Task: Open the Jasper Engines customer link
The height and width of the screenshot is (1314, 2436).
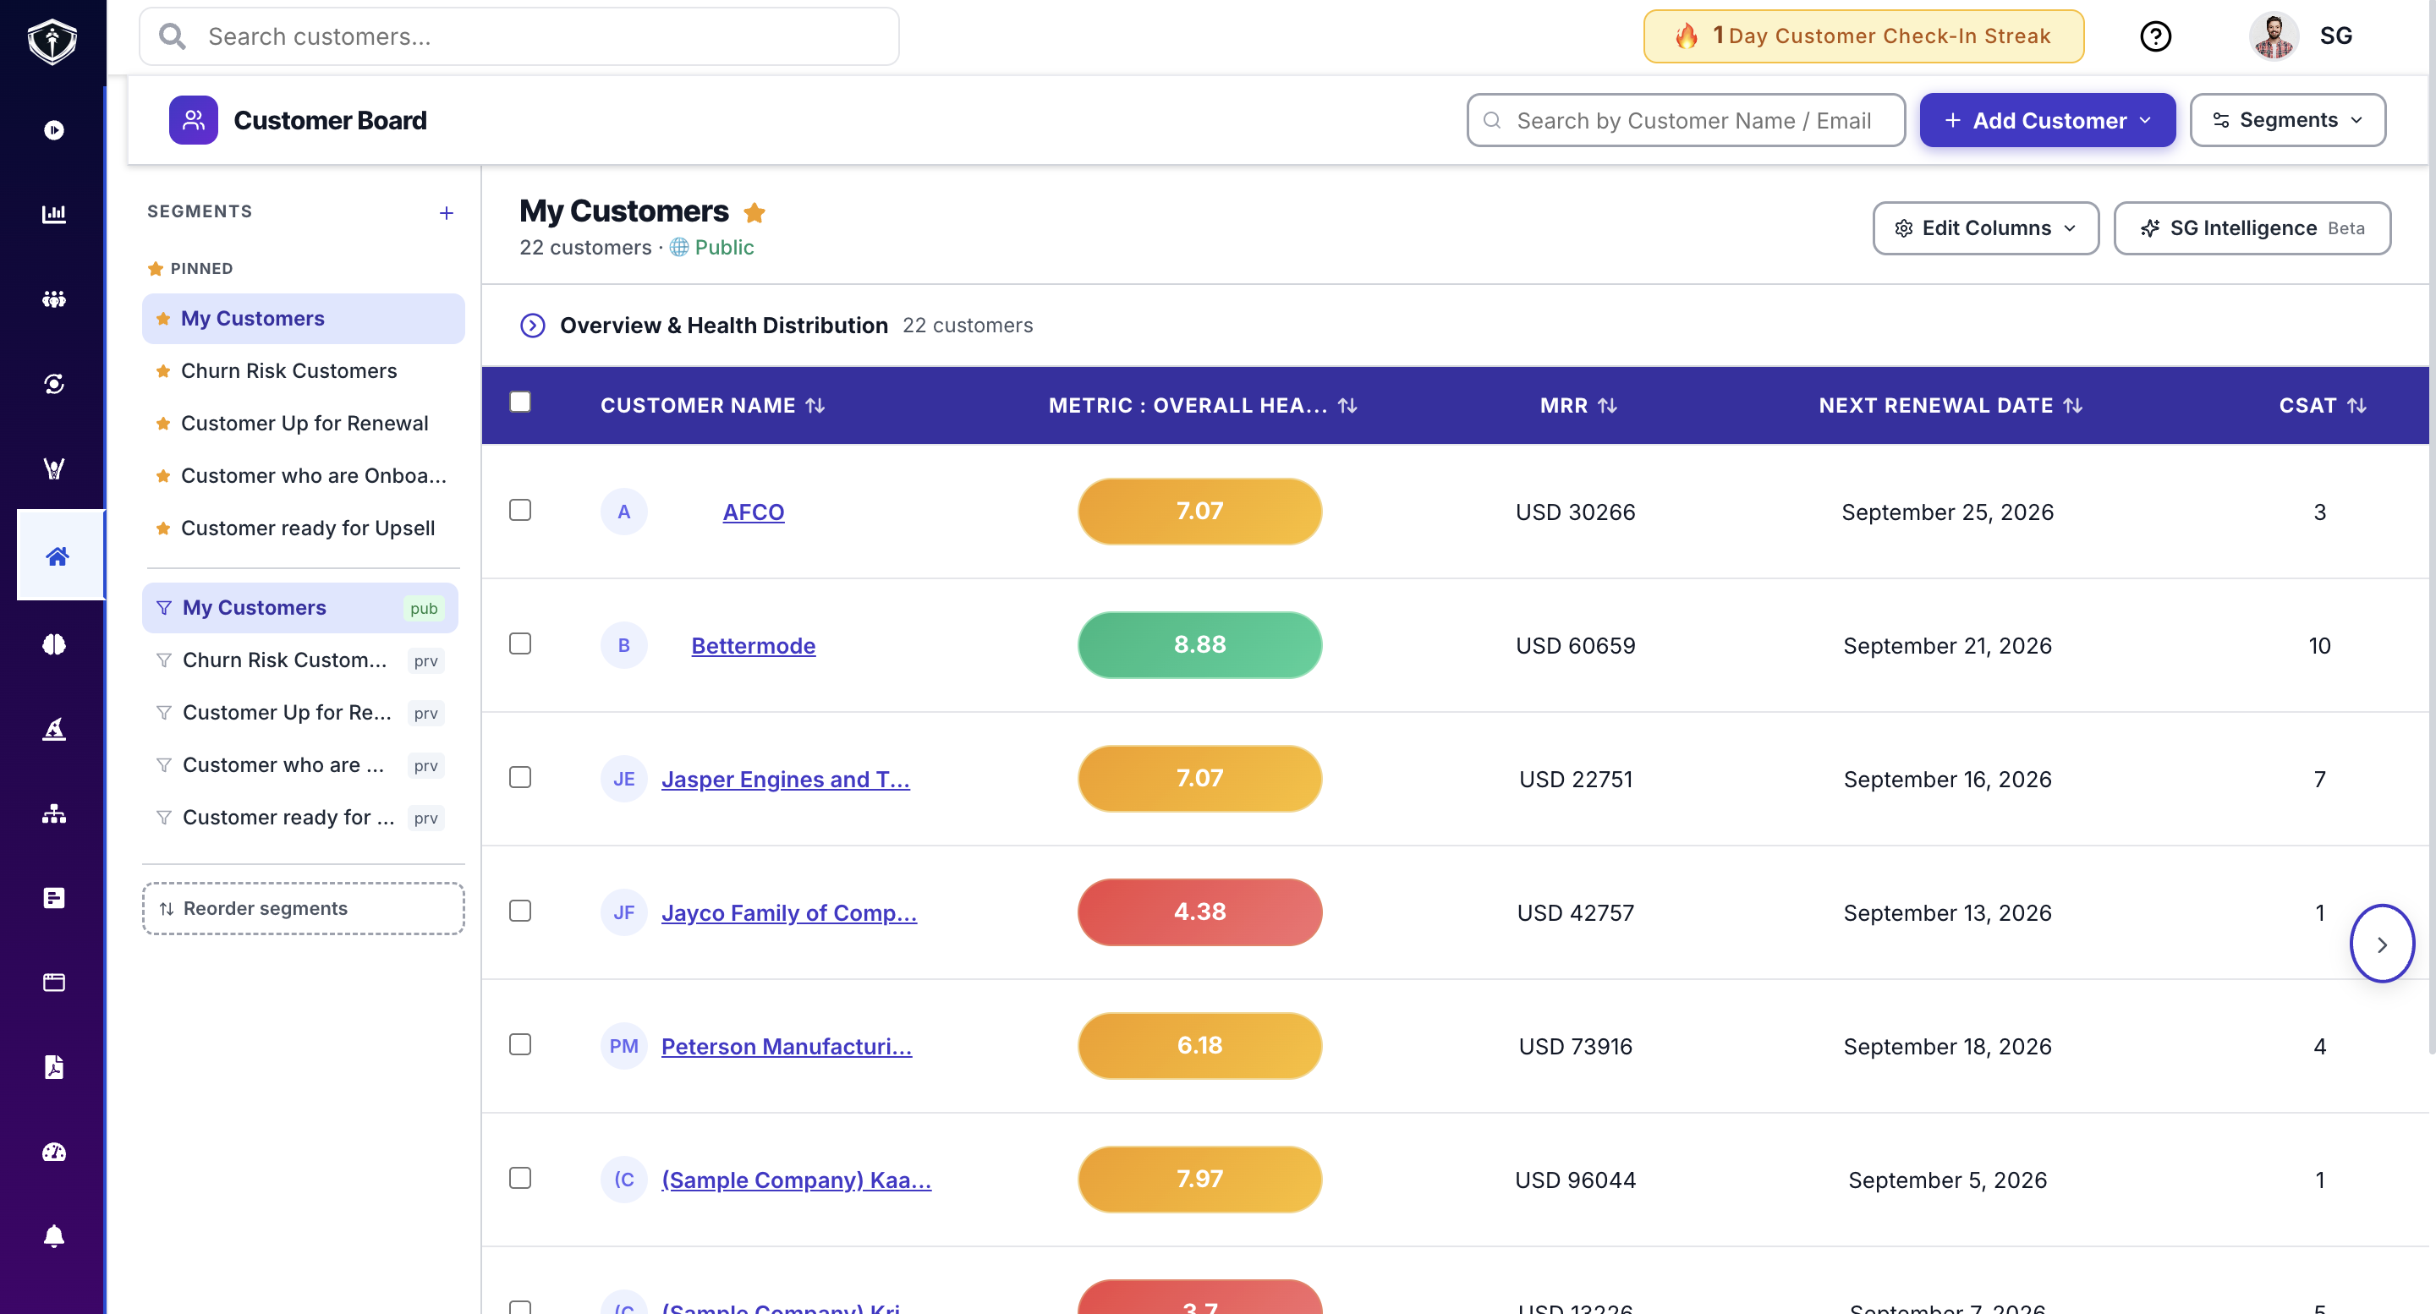Action: [785, 779]
